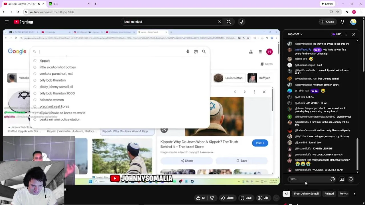Open the YouTube notifications bell

tap(342, 22)
